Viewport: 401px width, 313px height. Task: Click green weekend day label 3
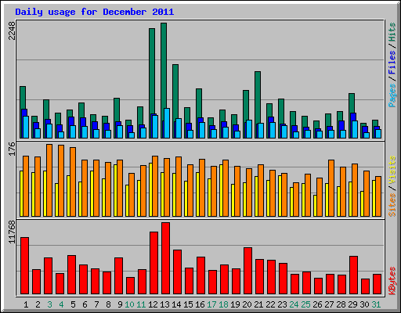coord(49,304)
